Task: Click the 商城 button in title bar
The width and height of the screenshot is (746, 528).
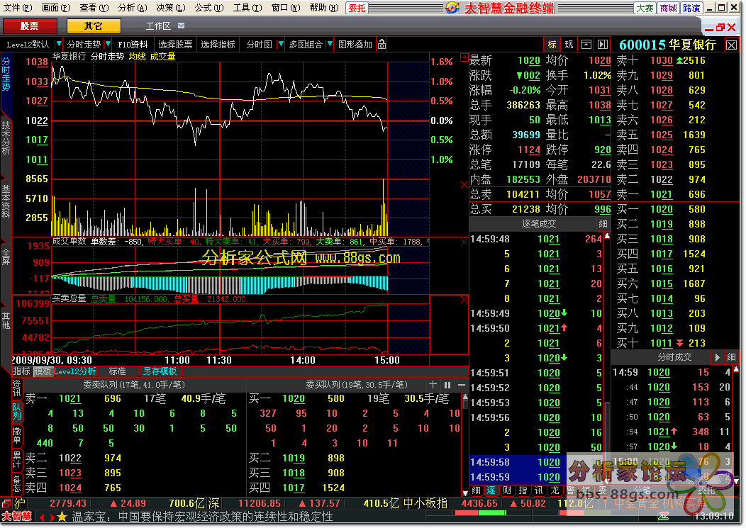Action: (668, 8)
